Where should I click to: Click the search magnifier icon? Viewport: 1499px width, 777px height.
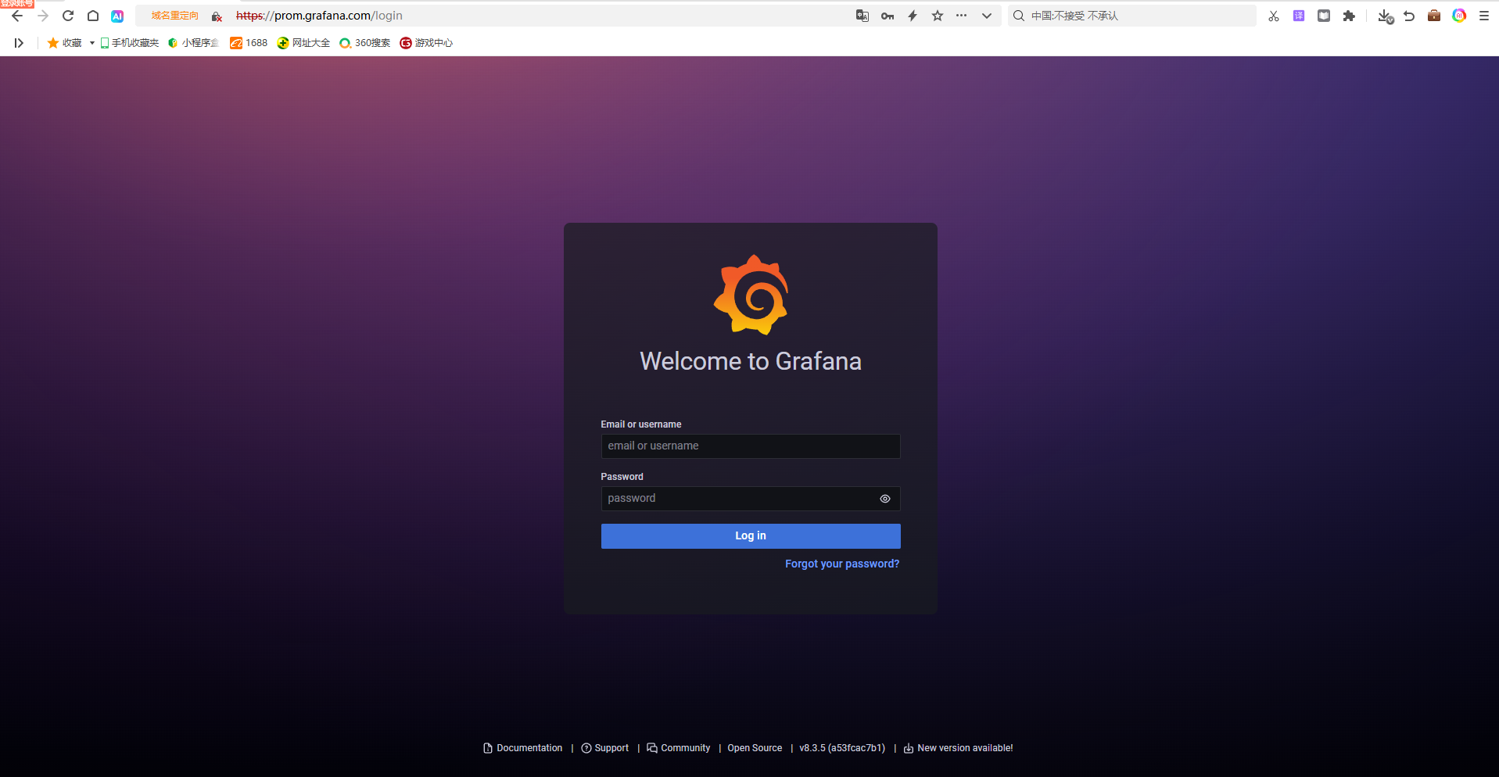coord(1019,16)
